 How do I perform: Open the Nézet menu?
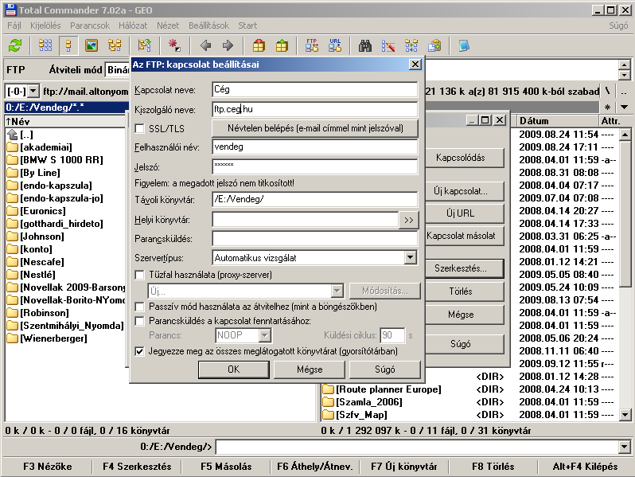[168, 25]
